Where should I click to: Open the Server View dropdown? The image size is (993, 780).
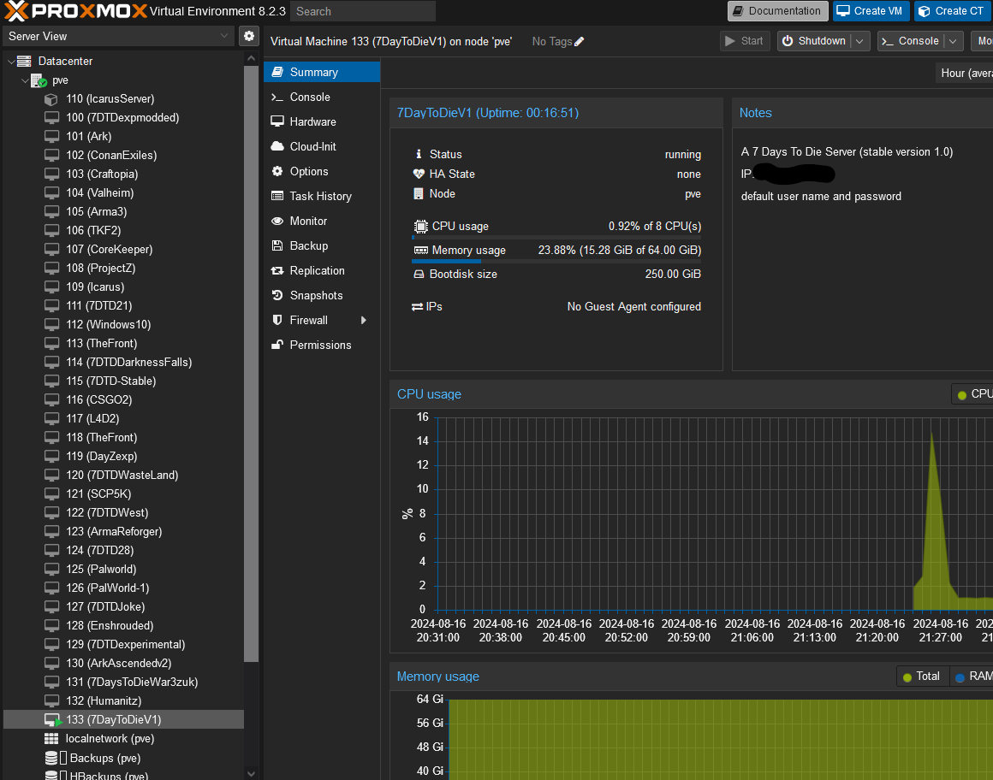[x=224, y=36]
